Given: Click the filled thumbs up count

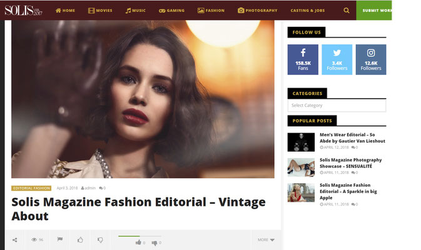Looking at the screenshot, I should point(140,242).
